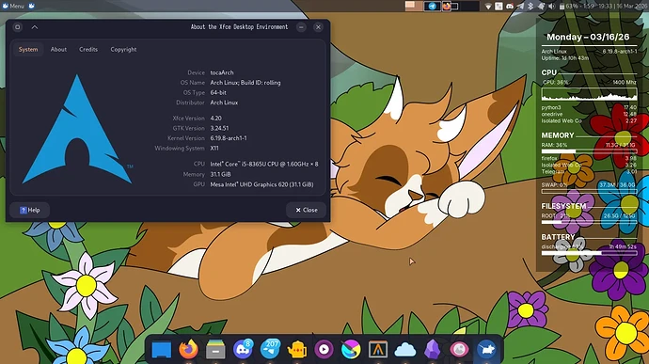
Task: Click the Arch Linux logo image
Action: pos(77,129)
